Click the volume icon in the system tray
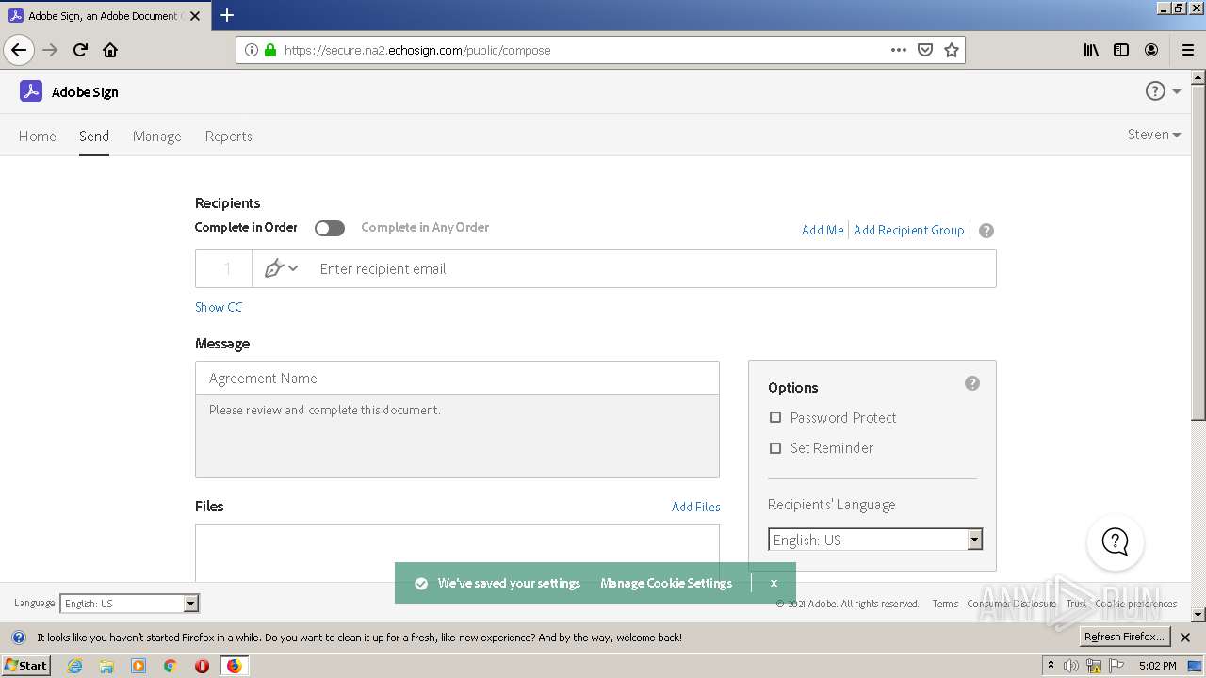Screen dimensions: 1206x678 pos(1071,666)
